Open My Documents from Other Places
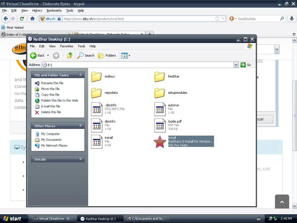 point(51,140)
